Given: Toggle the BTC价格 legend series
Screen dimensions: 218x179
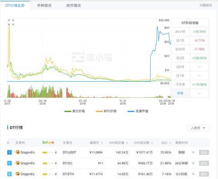Looking at the screenshot, I should tap(106, 111).
